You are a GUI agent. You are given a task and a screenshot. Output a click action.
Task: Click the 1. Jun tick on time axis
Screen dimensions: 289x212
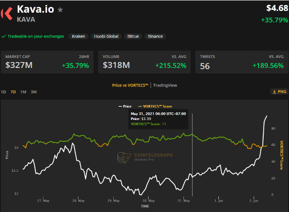[219, 201]
